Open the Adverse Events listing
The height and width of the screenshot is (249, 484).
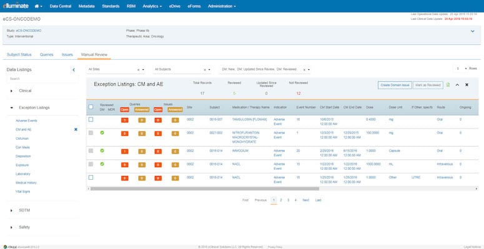[x=26, y=120]
